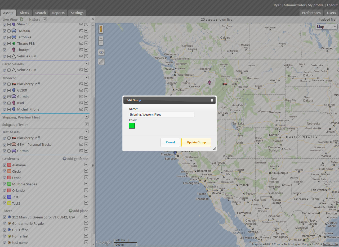The width and height of the screenshot is (339, 247).
Task: Open the Alerts tab
Action: [x=24, y=13]
